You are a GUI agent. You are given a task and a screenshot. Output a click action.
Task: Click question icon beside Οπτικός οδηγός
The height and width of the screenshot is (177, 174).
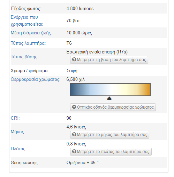point(74,107)
